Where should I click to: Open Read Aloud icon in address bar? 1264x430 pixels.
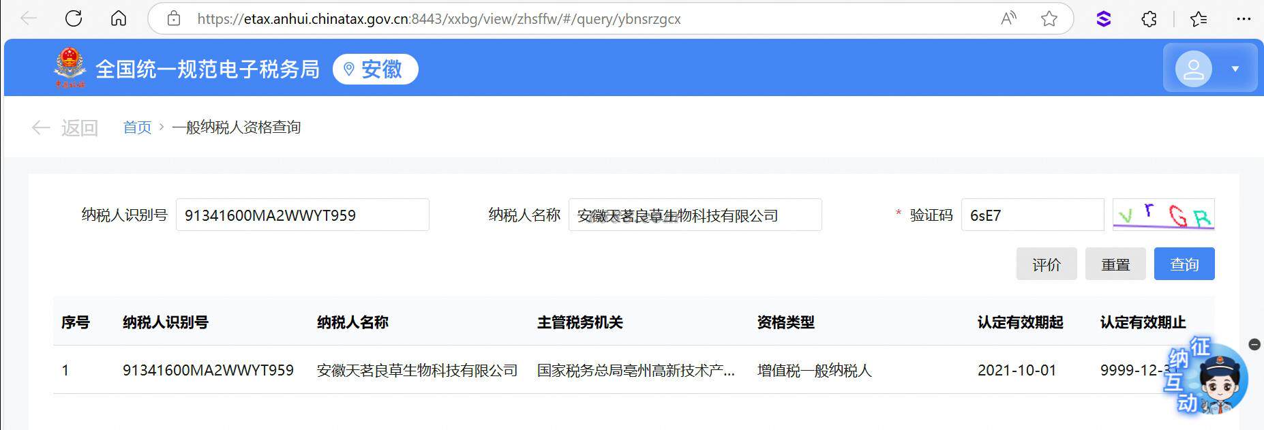tap(1008, 18)
